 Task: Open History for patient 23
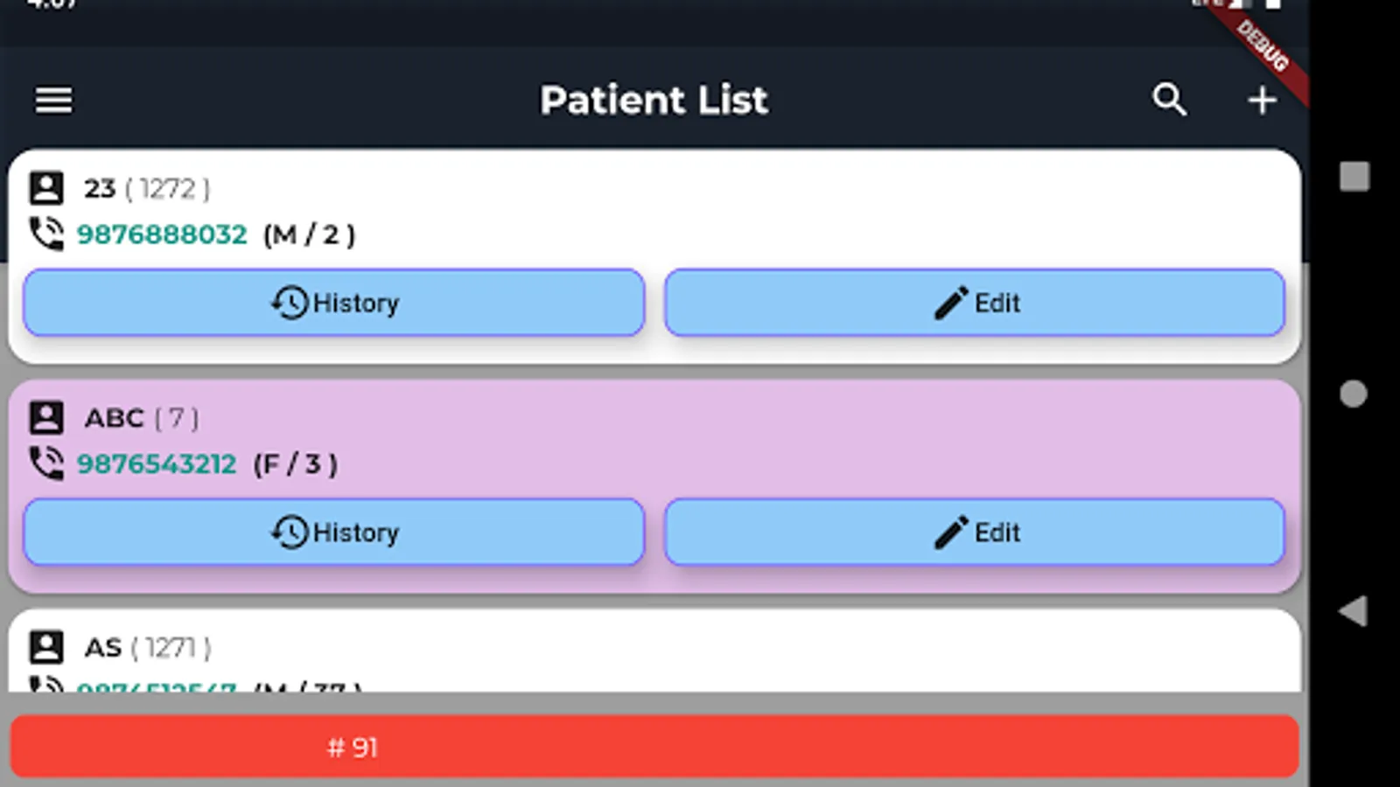pyautogui.click(x=333, y=303)
